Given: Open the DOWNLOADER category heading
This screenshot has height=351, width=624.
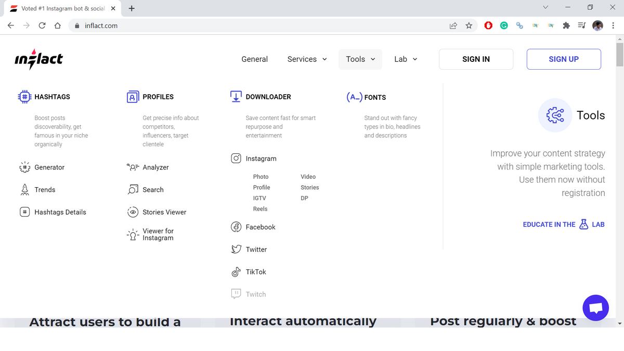Looking at the screenshot, I should [x=268, y=97].
